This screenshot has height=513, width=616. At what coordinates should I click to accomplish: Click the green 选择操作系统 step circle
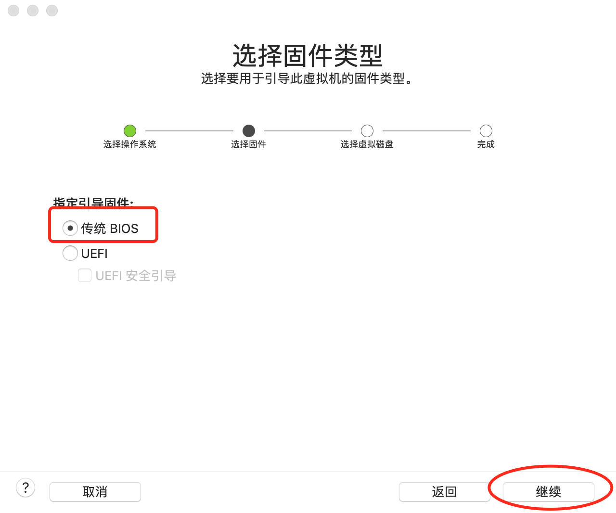pyautogui.click(x=130, y=131)
